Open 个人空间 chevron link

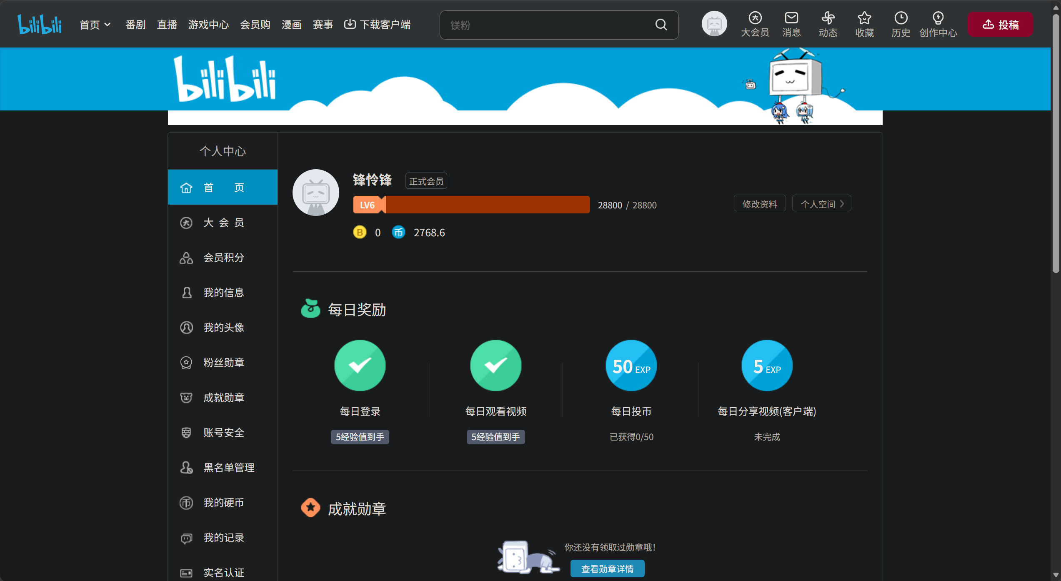(821, 203)
